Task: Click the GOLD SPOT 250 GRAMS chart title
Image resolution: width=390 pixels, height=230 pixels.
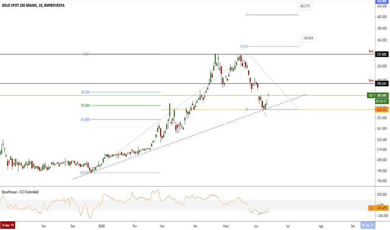Action: [x=33, y=5]
